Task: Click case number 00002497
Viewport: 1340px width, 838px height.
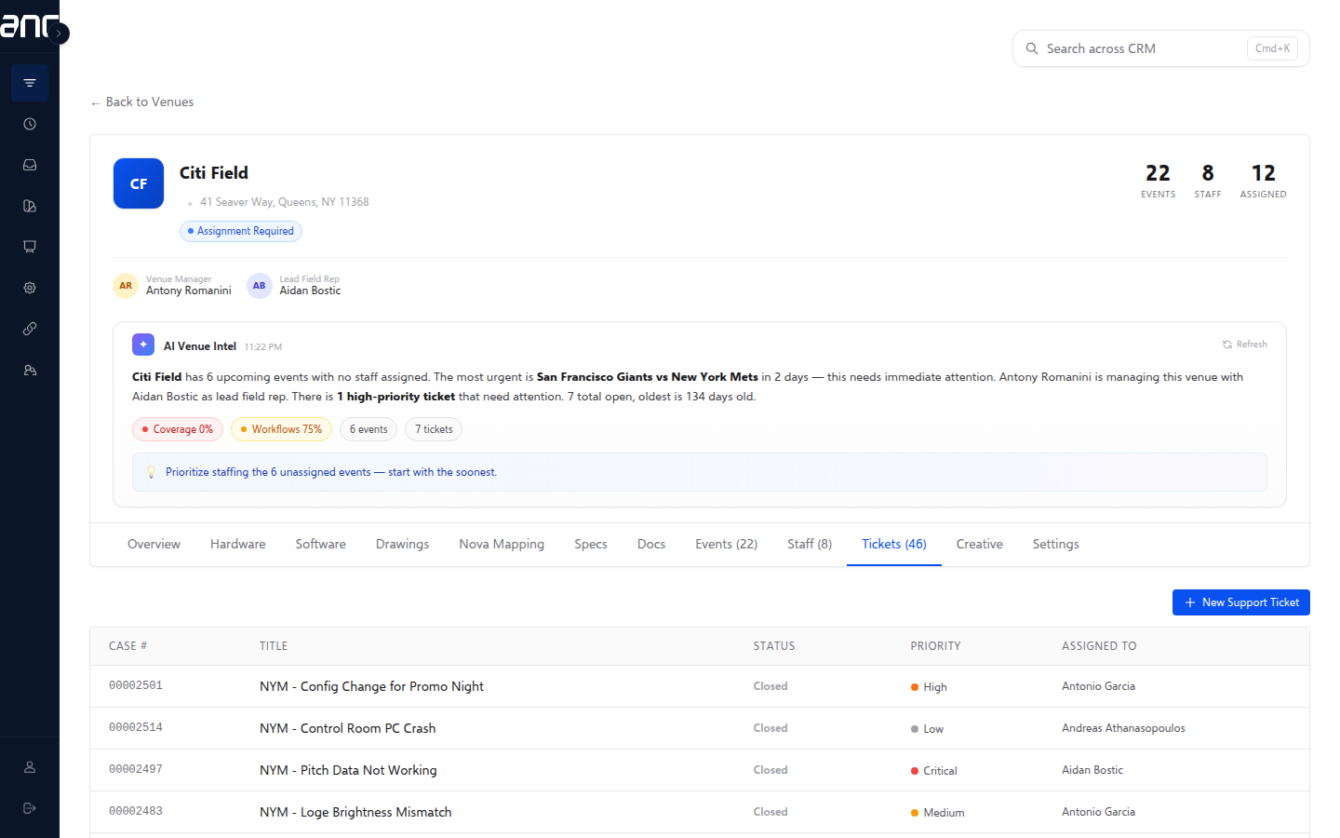Action: [136, 770]
